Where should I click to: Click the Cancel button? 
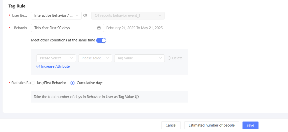(171, 125)
